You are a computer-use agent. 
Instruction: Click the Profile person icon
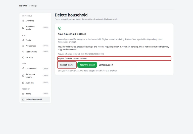pos(23,40)
